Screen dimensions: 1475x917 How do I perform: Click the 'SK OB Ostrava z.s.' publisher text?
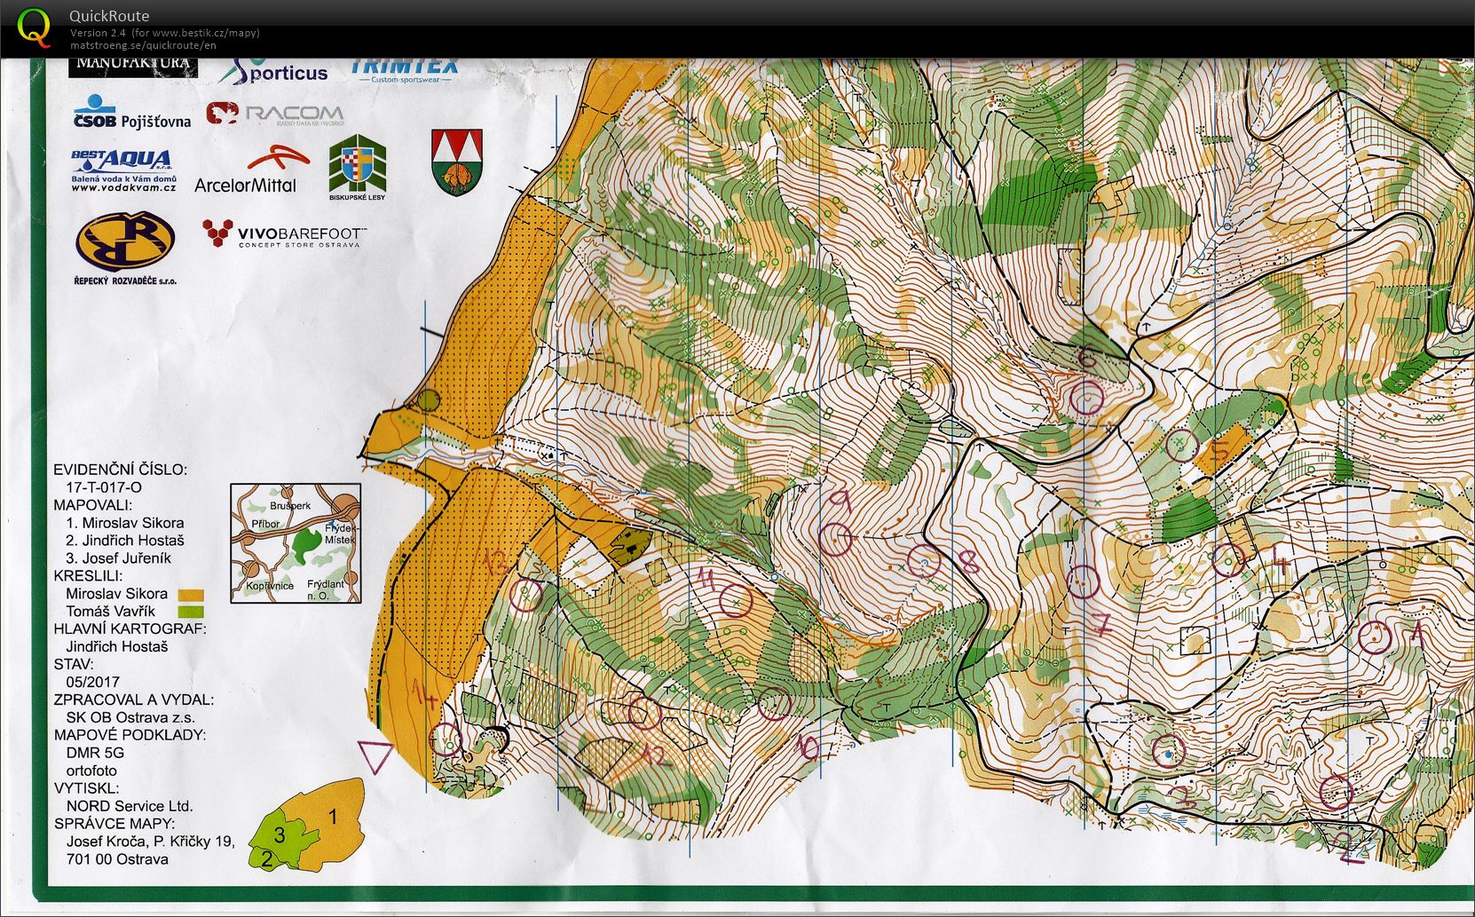click(130, 717)
